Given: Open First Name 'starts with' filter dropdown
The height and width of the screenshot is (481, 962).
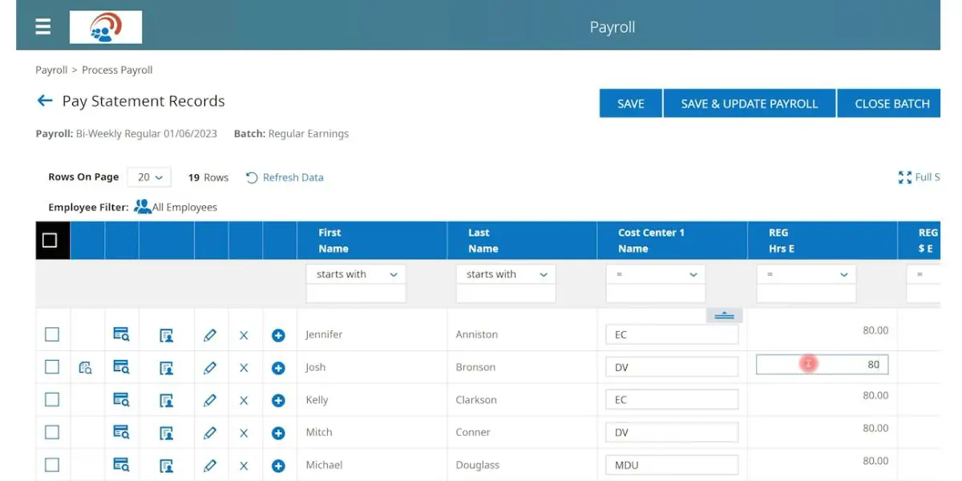Looking at the screenshot, I should coord(356,274).
